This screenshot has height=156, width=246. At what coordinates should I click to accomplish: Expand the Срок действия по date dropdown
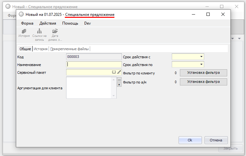[x=201, y=64]
